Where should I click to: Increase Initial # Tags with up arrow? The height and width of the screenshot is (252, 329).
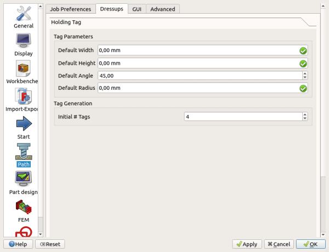click(305, 114)
